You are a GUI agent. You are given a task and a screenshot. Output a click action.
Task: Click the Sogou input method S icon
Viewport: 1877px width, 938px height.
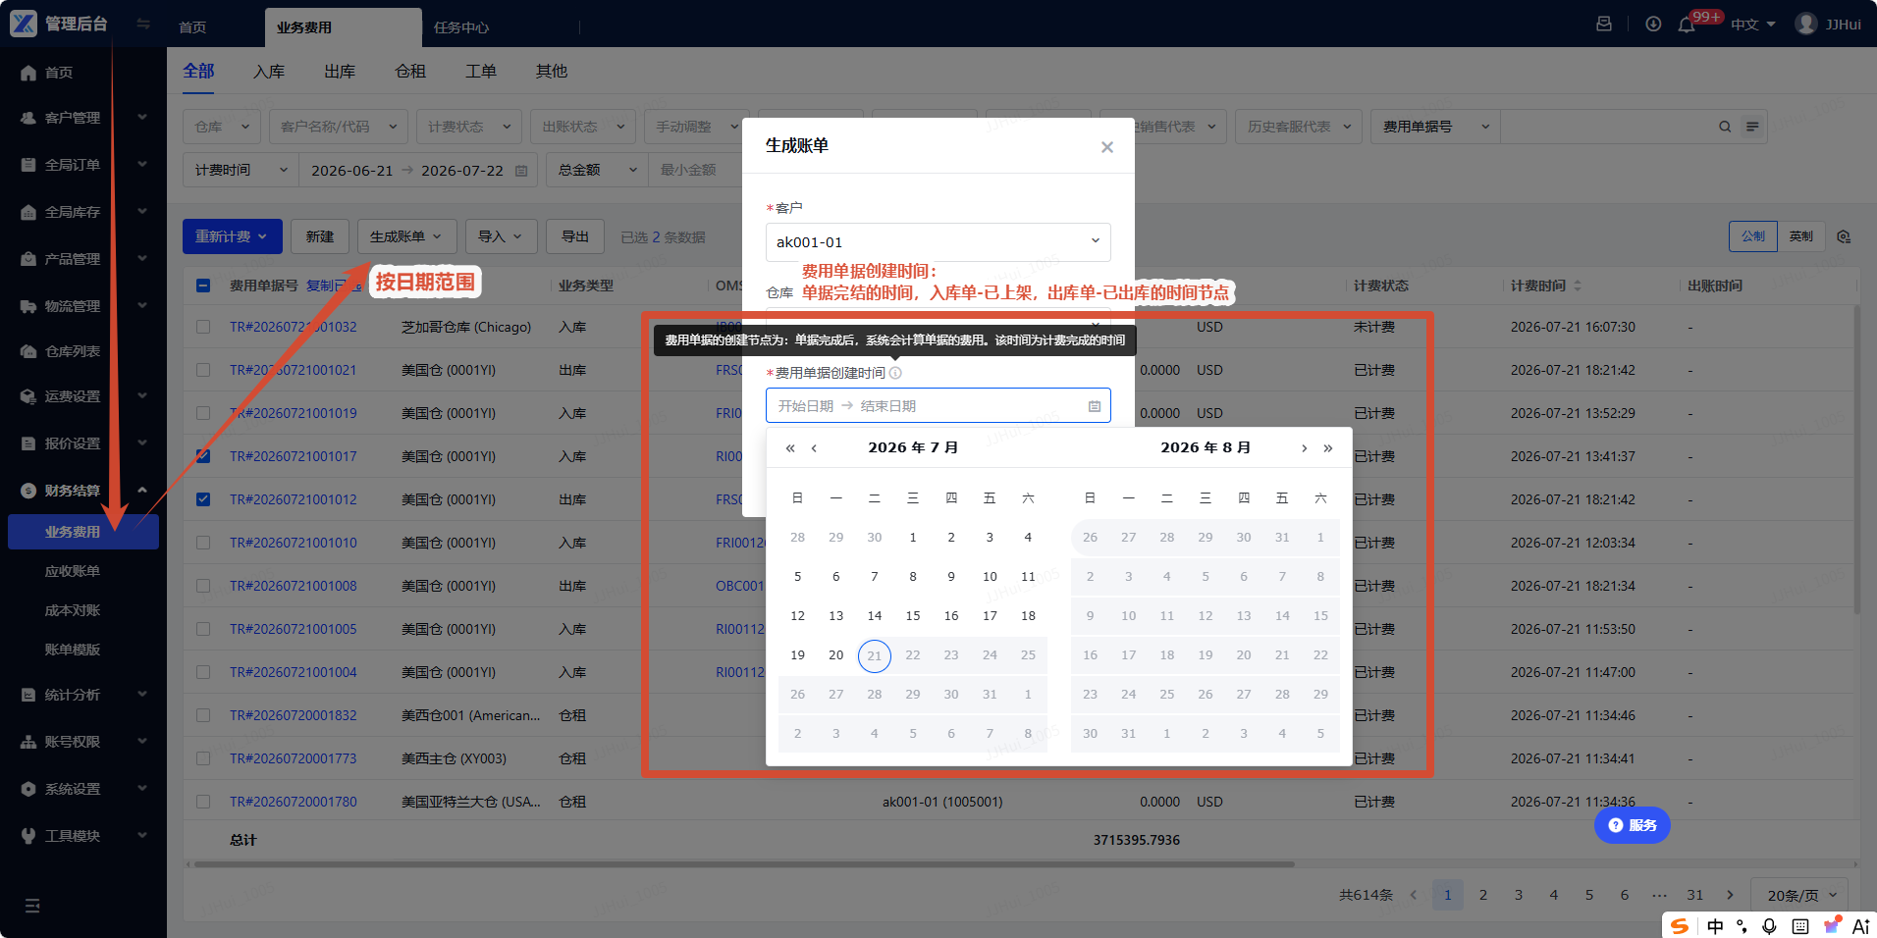1681,926
